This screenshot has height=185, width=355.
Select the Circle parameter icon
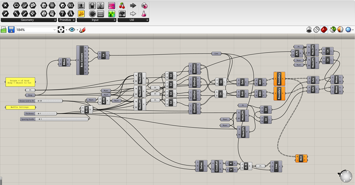pos(16,5)
